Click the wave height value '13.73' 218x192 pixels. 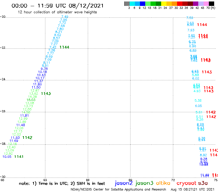click(29, 106)
